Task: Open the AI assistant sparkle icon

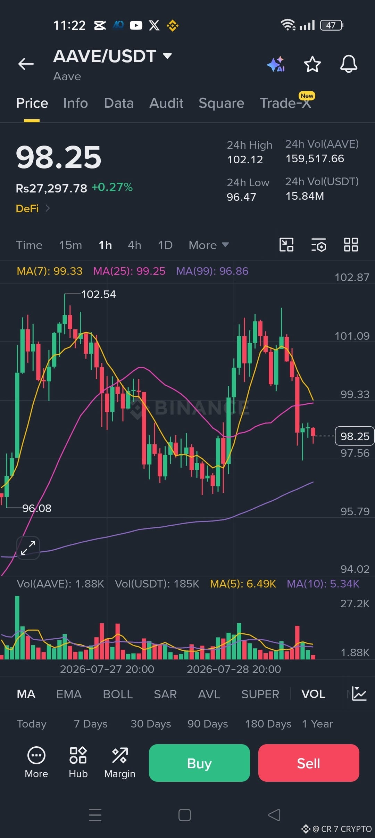Action: [276, 64]
